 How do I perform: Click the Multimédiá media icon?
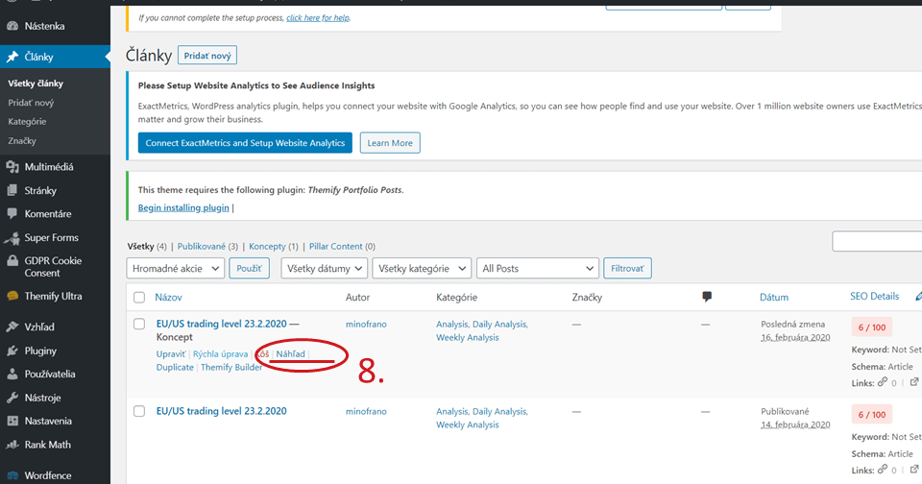(12, 167)
